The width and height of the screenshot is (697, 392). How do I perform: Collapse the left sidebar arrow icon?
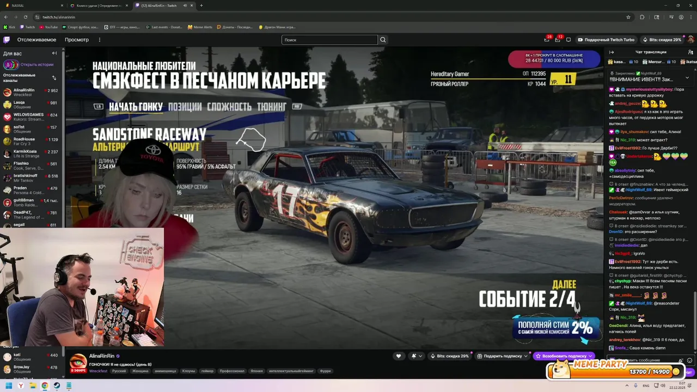(x=54, y=53)
